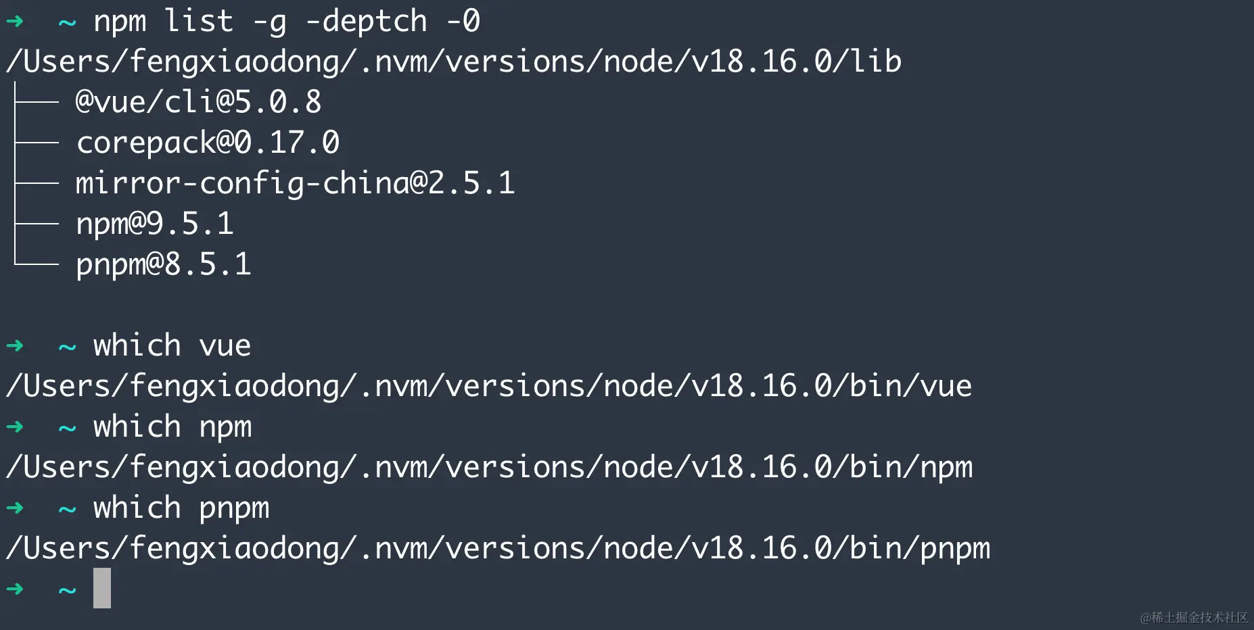Click the npm@9.5.1 tree entry
Image resolution: width=1254 pixels, height=630 pixels.
[x=155, y=224]
